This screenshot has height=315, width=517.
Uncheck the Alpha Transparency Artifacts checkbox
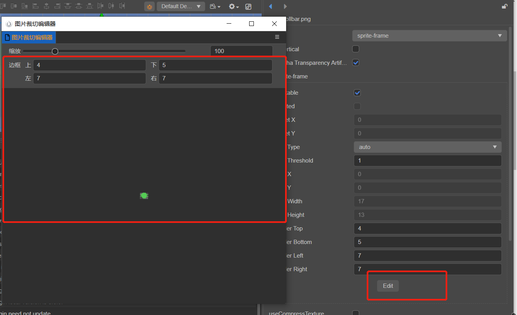point(356,62)
